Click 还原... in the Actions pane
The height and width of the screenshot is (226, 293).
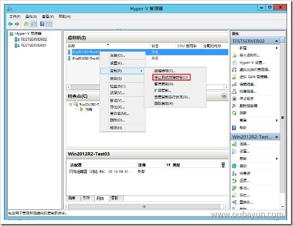coord(244,181)
